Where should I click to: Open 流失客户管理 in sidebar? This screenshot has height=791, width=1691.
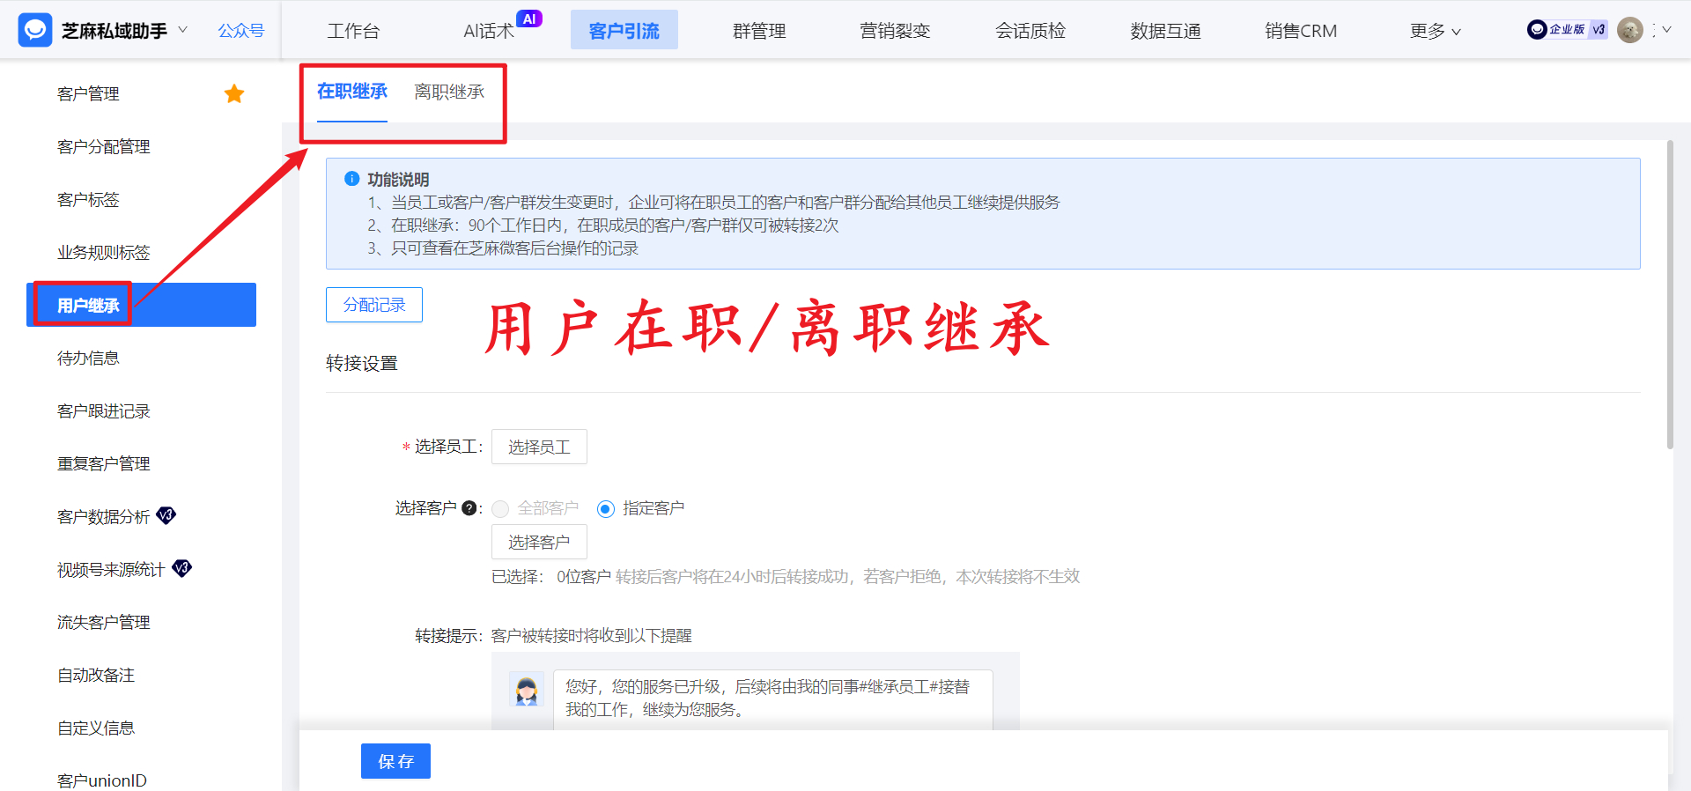click(103, 622)
